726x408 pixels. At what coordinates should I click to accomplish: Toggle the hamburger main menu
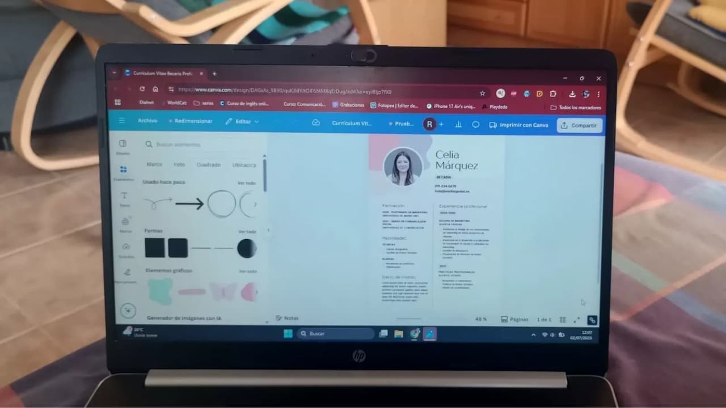121,121
